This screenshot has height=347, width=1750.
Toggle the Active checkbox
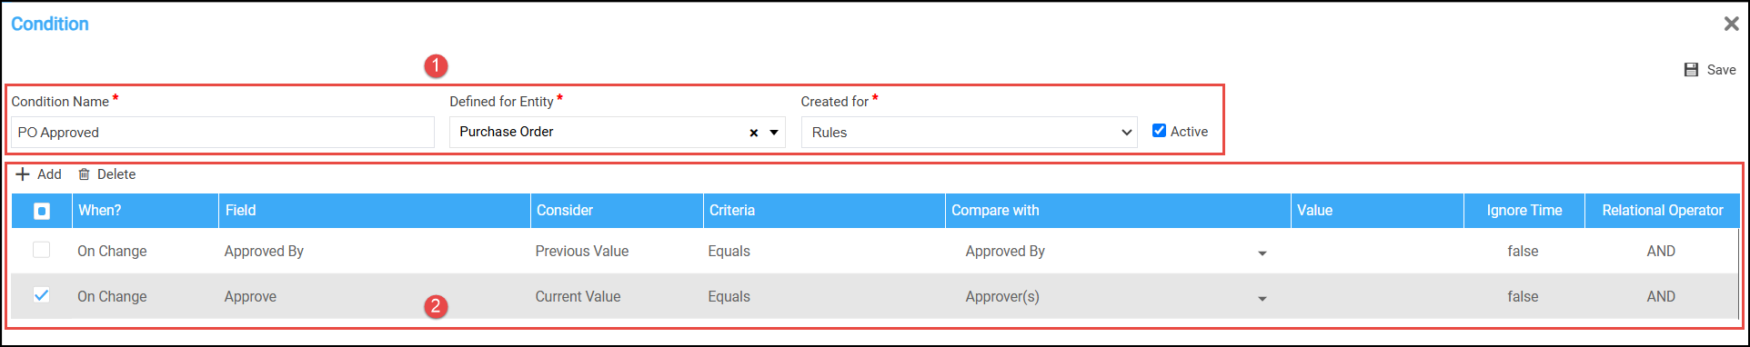click(1159, 131)
